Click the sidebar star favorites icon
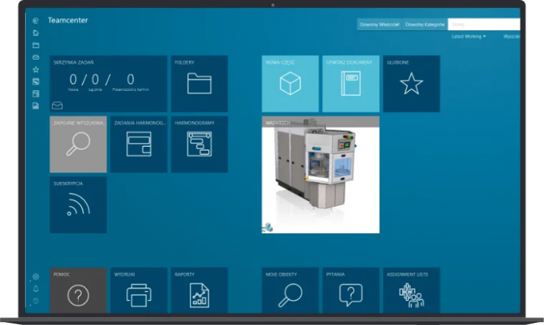The height and width of the screenshot is (325, 544). tap(36, 69)
